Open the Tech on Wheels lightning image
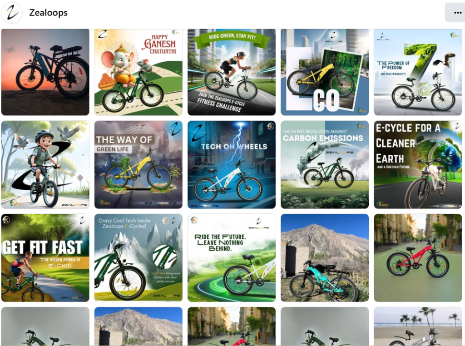 pyautogui.click(x=232, y=164)
